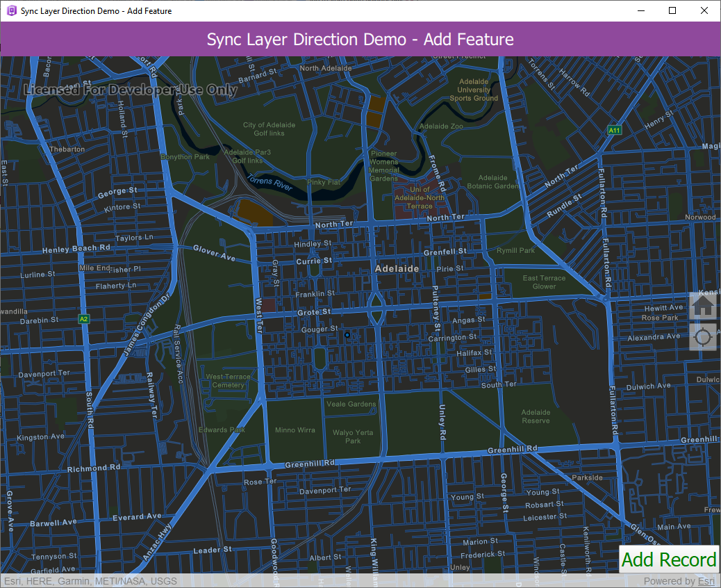721x588 pixels.
Task: Click the Edwards Park label
Action: pyautogui.click(x=222, y=430)
